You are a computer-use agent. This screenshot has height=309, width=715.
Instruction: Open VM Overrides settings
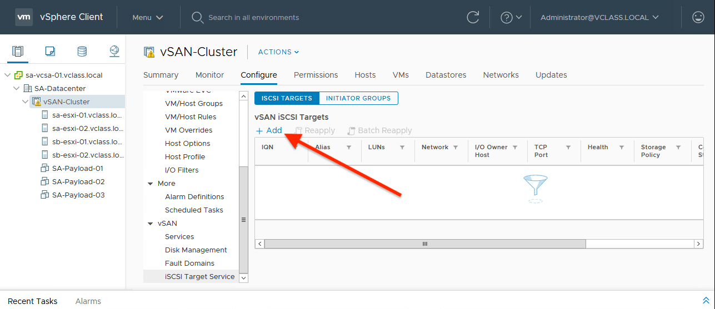(189, 130)
